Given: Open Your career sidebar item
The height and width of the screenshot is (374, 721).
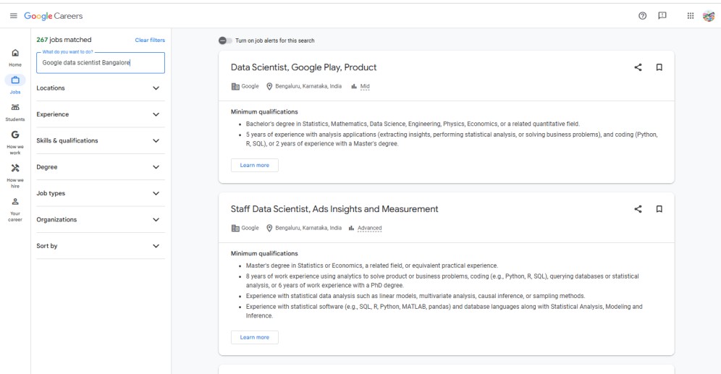Looking at the screenshot, I should point(15,210).
